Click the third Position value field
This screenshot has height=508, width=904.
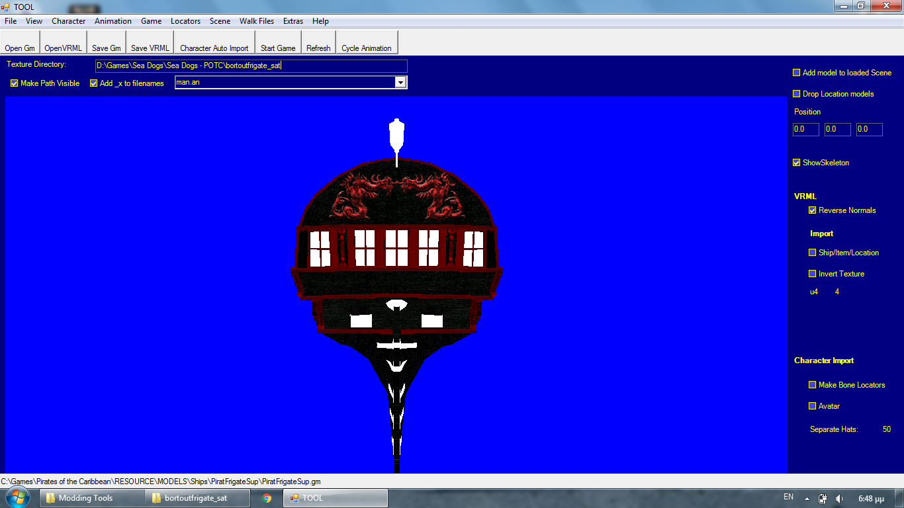pos(870,130)
